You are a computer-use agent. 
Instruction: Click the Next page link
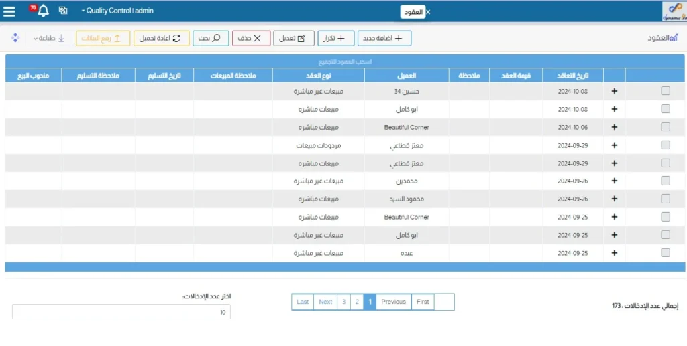pyautogui.click(x=325, y=302)
